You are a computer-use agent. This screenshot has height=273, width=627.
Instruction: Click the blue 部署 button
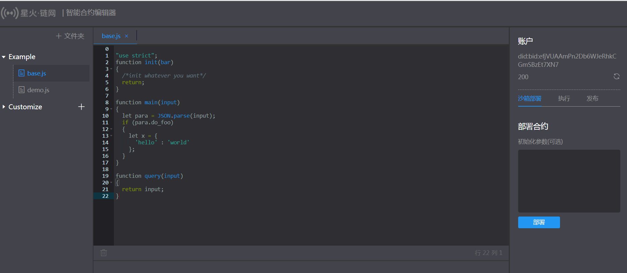[539, 222]
